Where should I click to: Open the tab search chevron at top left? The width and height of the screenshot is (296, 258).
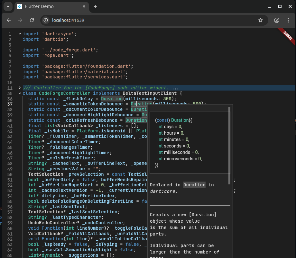pos(8,6)
